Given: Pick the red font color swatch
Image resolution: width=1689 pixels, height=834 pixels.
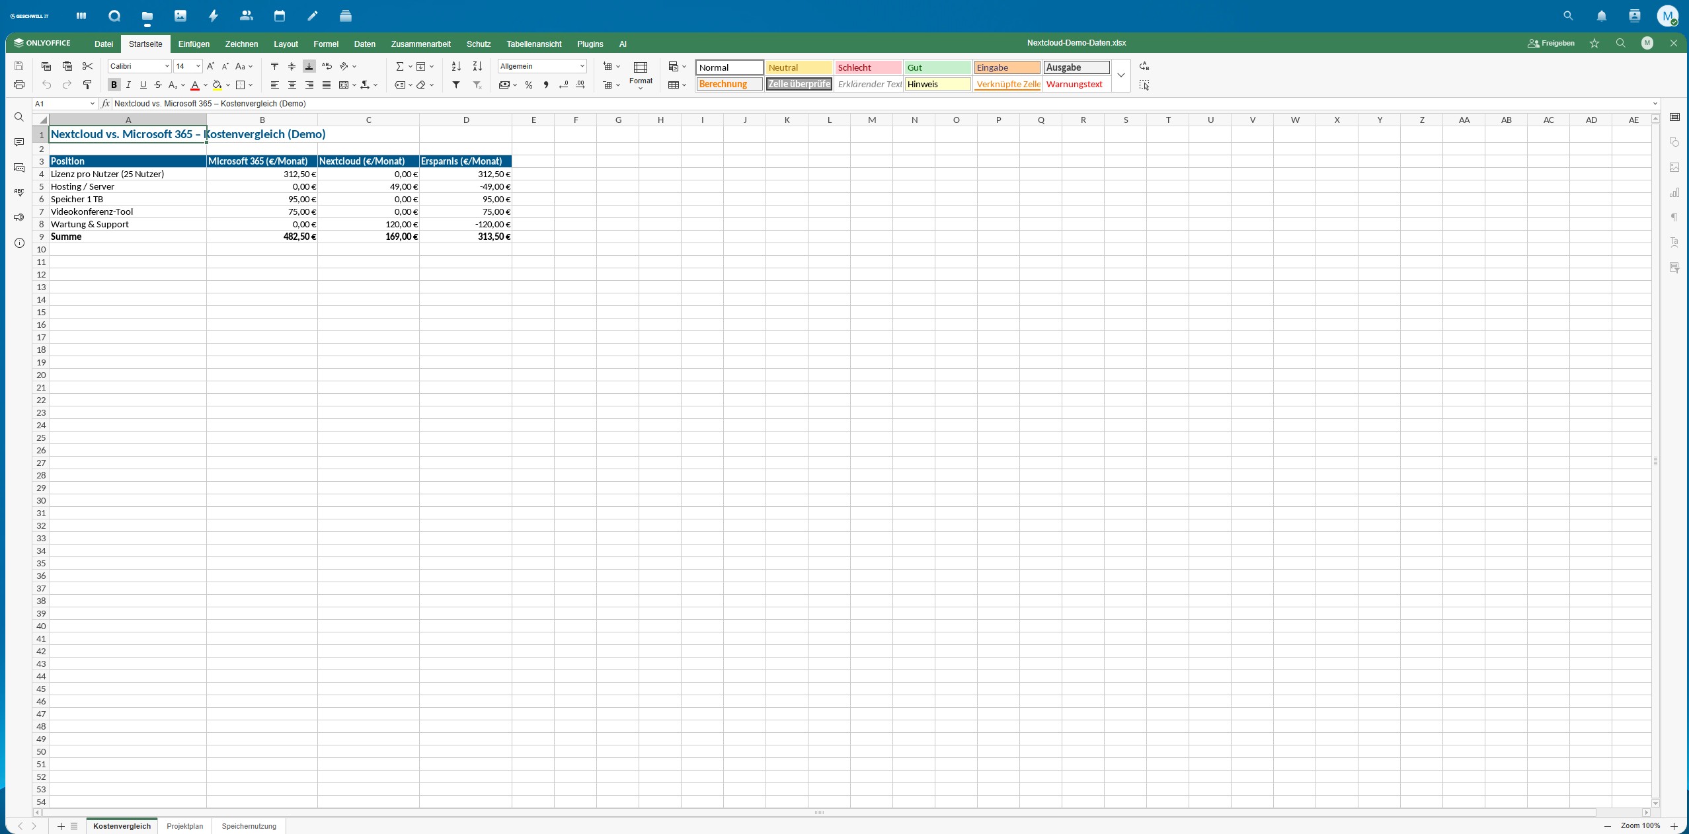Looking at the screenshot, I should [195, 85].
